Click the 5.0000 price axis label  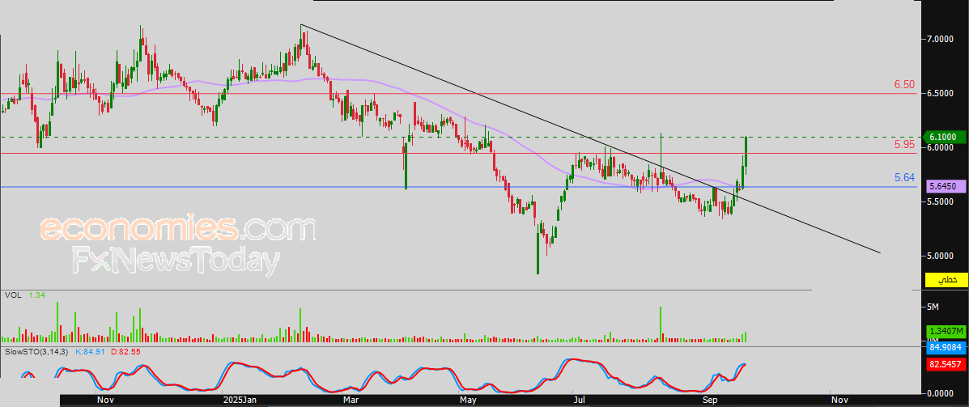(941, 256)
